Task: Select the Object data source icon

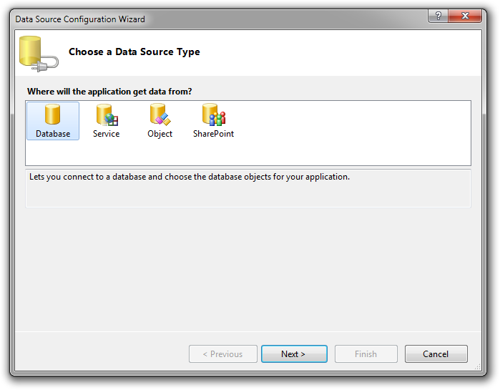Action: (160, 114)
